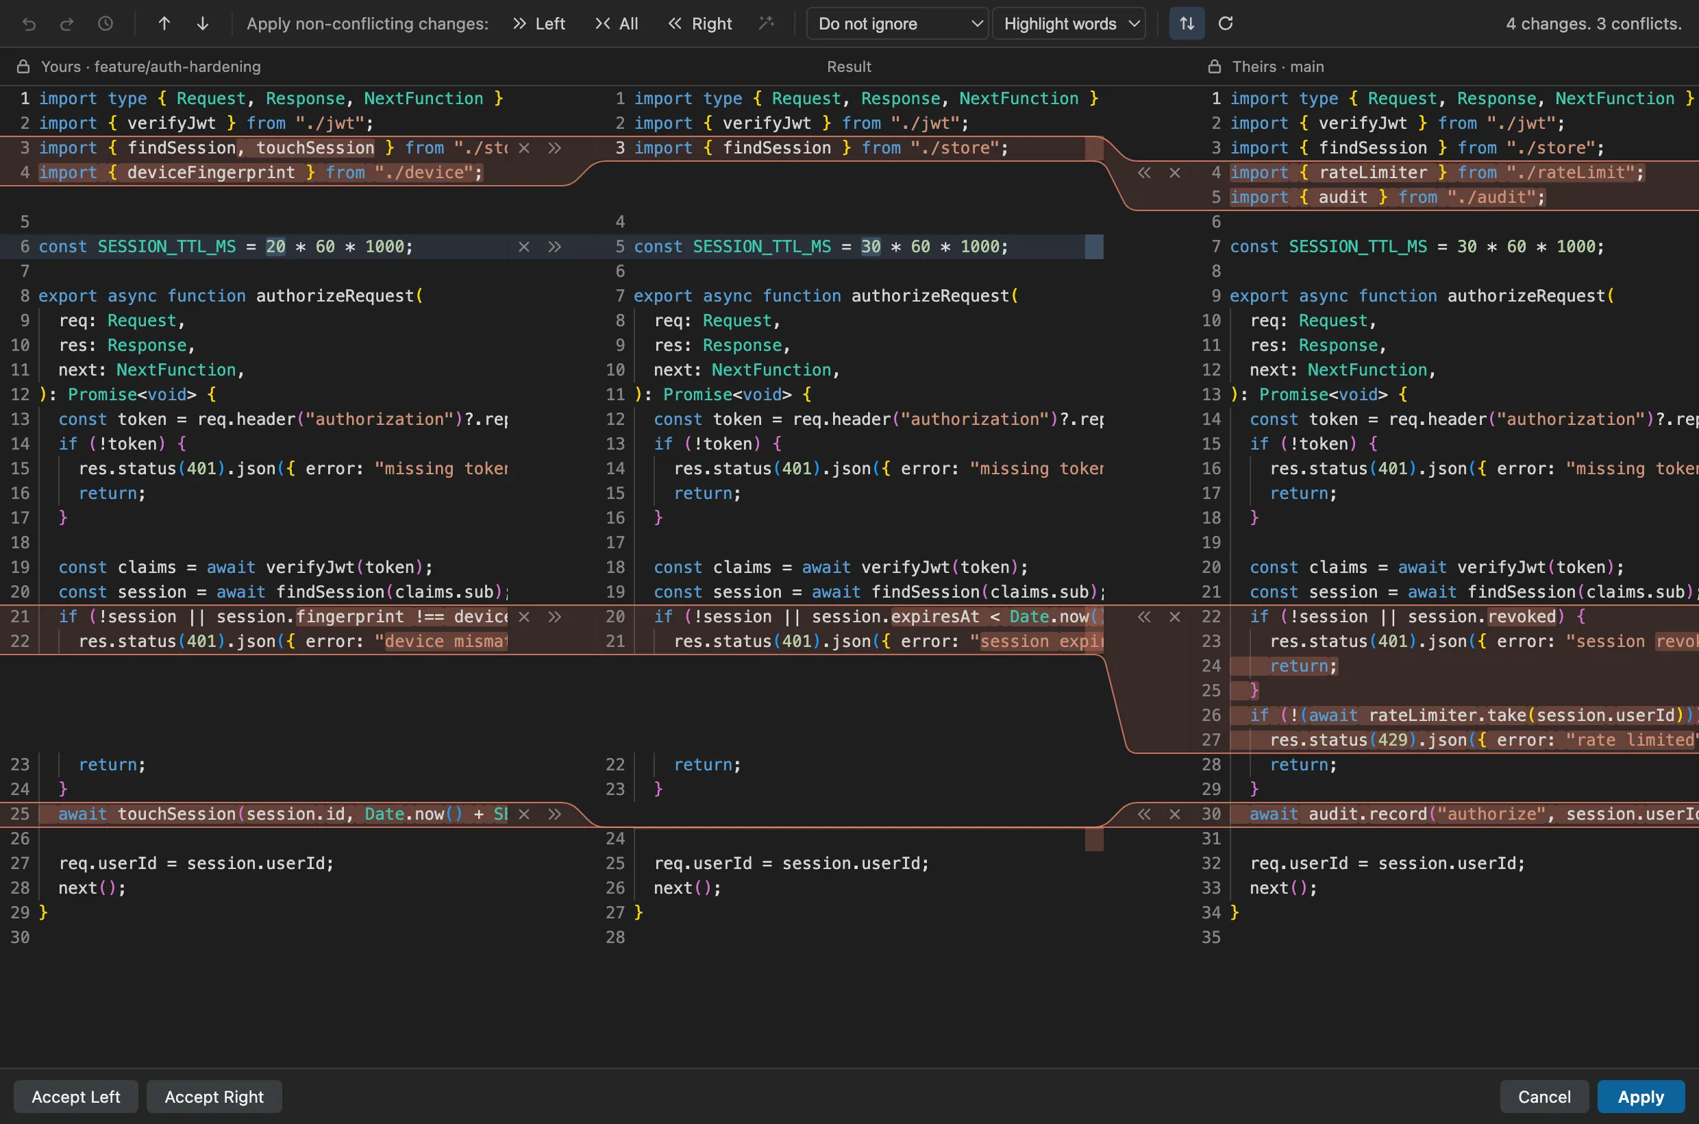
Task: Click the magic wand resolve icon
Action: tap(767, 24)
